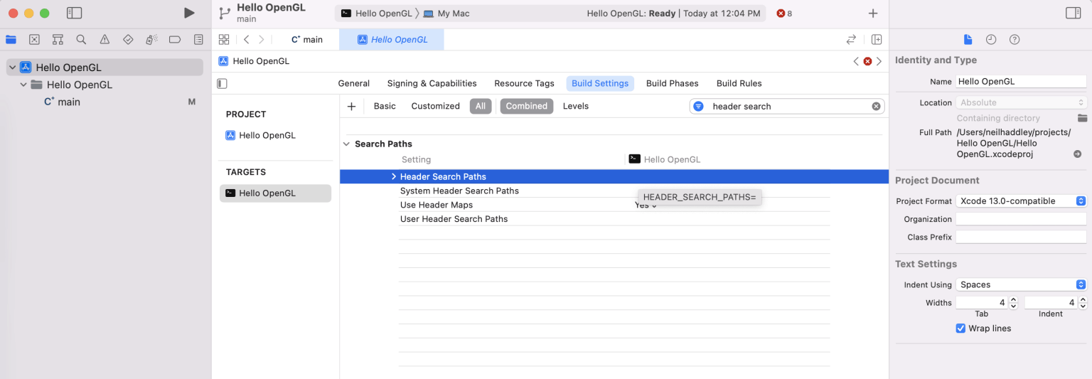1092x379 pixels.
Task: Open the Breakpoint navigator icon
Action: coord(175,40)
